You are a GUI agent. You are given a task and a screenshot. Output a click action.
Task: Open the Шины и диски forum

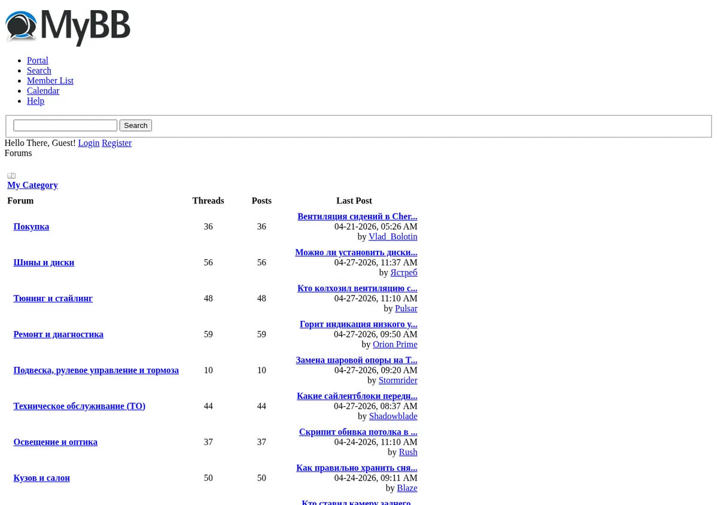pyautogui.click(x=44, y=263)
